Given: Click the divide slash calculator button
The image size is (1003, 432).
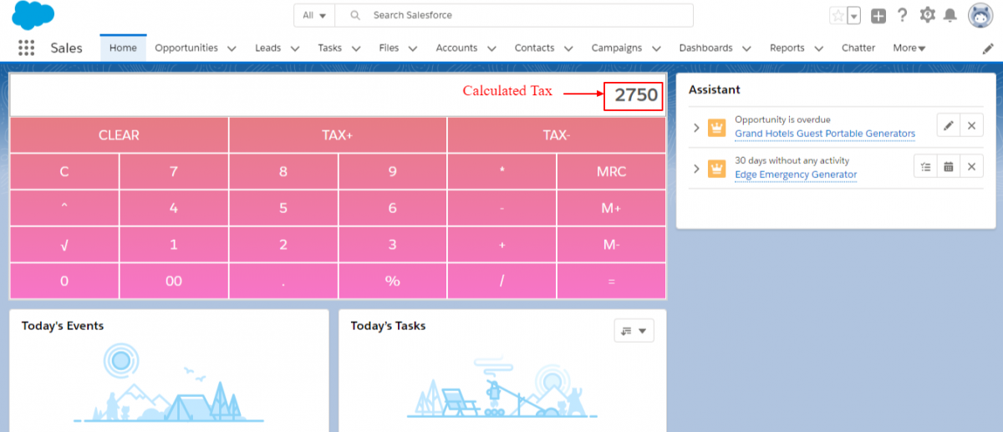Looking at the screenshot, I should 502,282.
